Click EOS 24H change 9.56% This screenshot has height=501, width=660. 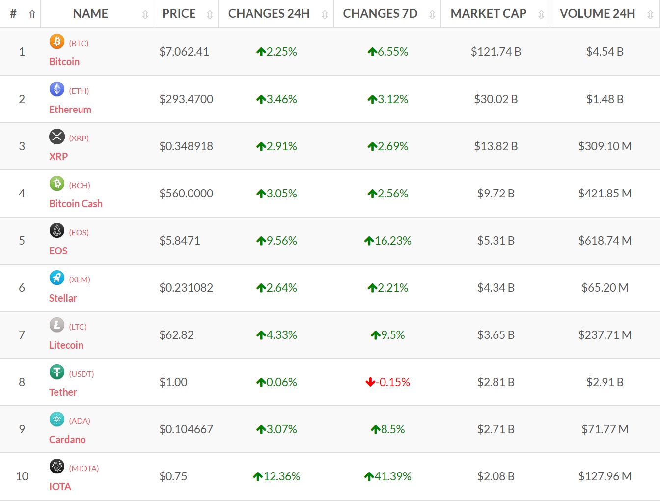click(x=276, y=241)
